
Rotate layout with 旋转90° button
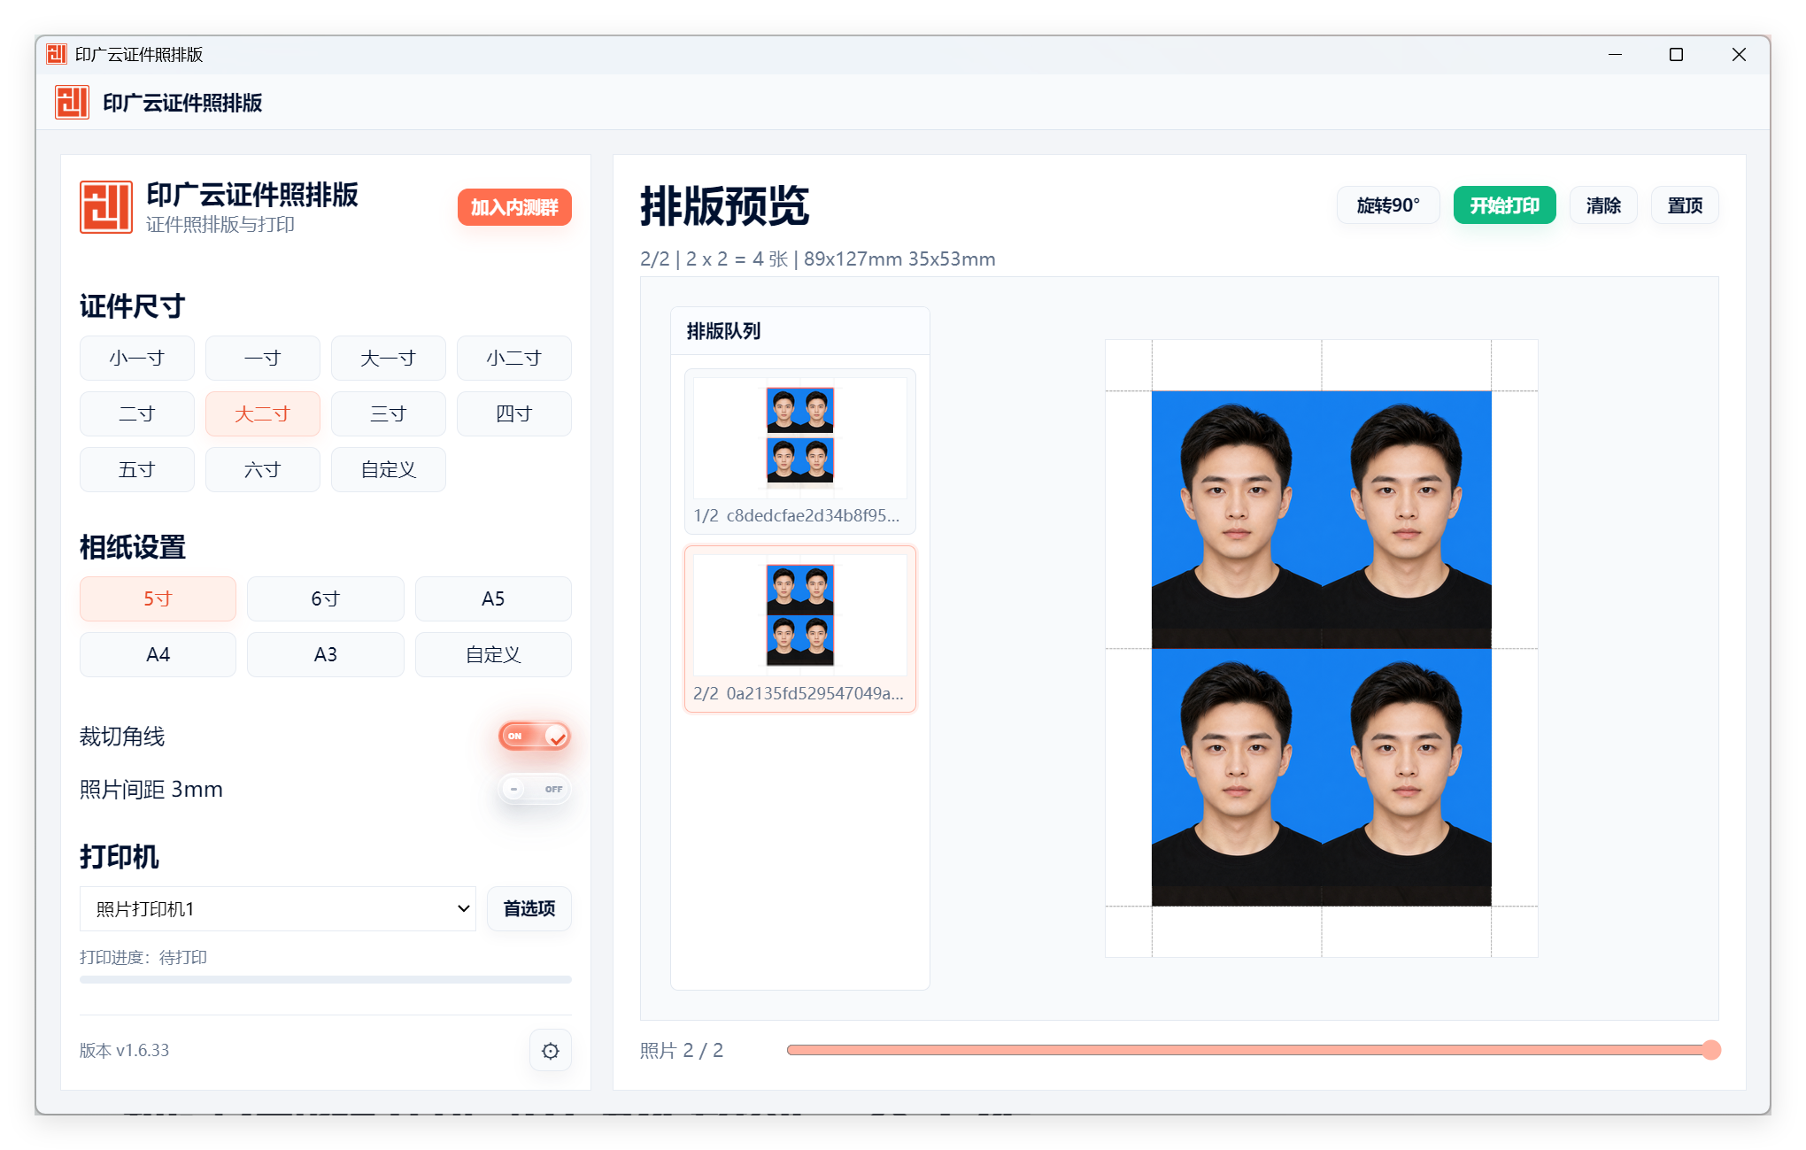pyautogui.click(x=1388, y=205)
